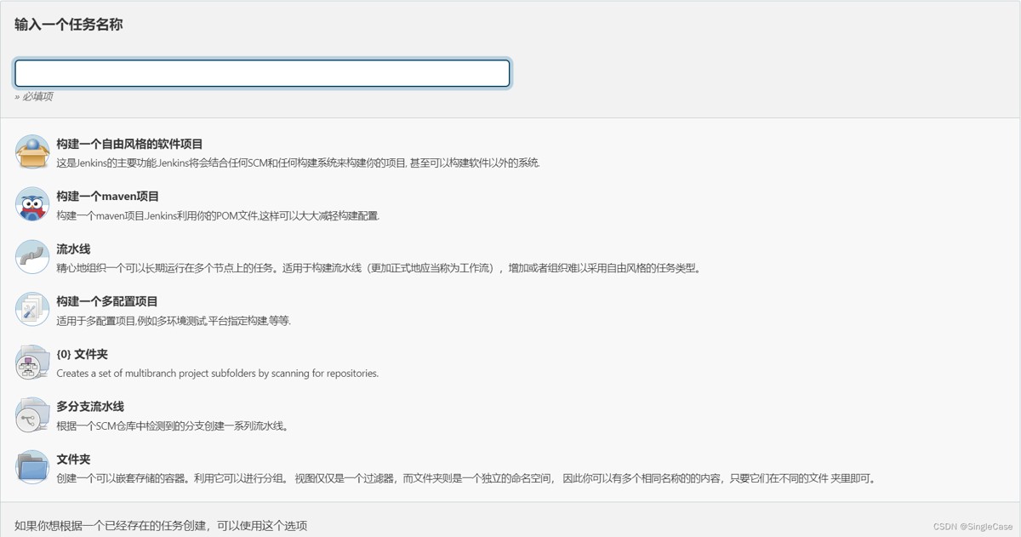This screenshot has width=1021, height=537.
Task: Choose 构建一个多配置项目 title
Action: 107,301
